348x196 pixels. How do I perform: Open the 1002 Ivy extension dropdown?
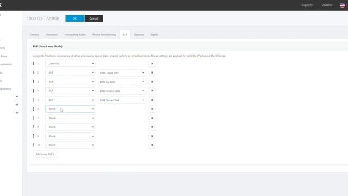pyautogui.click(x=122, y=82)
